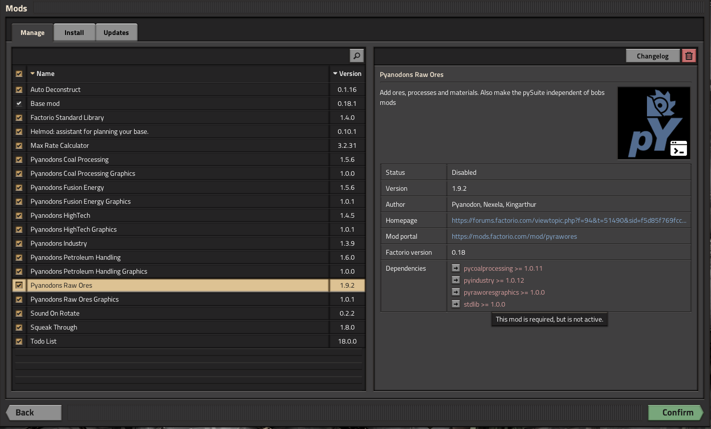The width and height of the screenshot is (711, 429).
Task: Click stdlib >= 1.0.0 dependency
Action: pyautogui.click(x=484, y=304)
